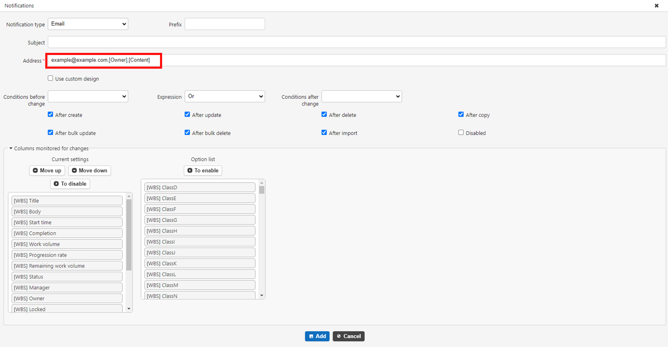Screen dimensions: 668x347
Task: Select [WBS] ClassG in option list
Action: [200, 220]
